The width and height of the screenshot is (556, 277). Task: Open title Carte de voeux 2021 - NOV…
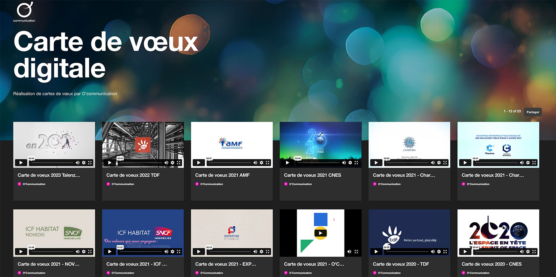coord(48,264)
